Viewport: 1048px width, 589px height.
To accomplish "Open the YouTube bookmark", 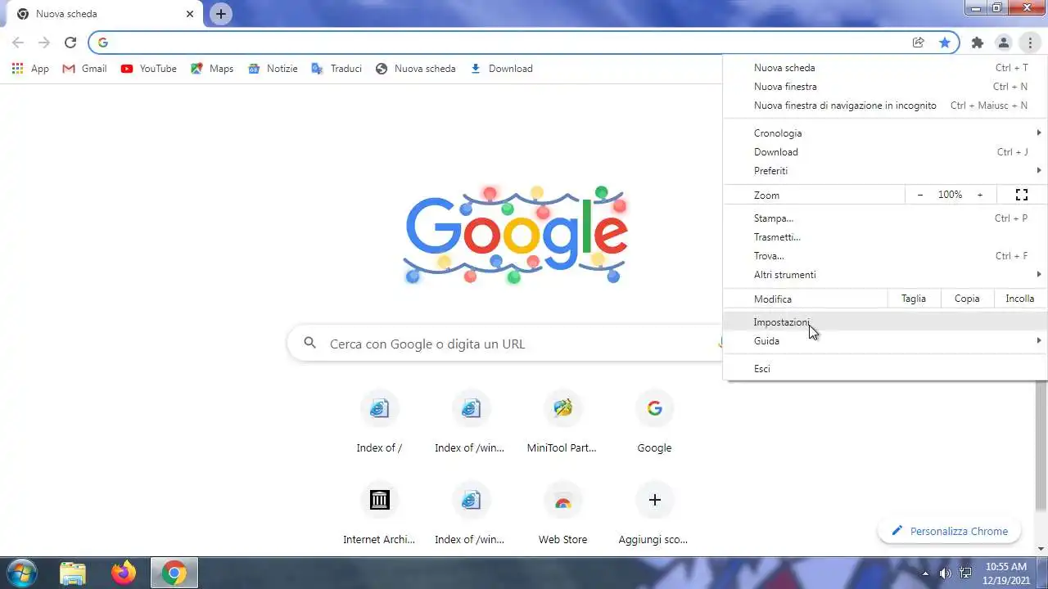I will pyautogui.click(x=148, y=69).
